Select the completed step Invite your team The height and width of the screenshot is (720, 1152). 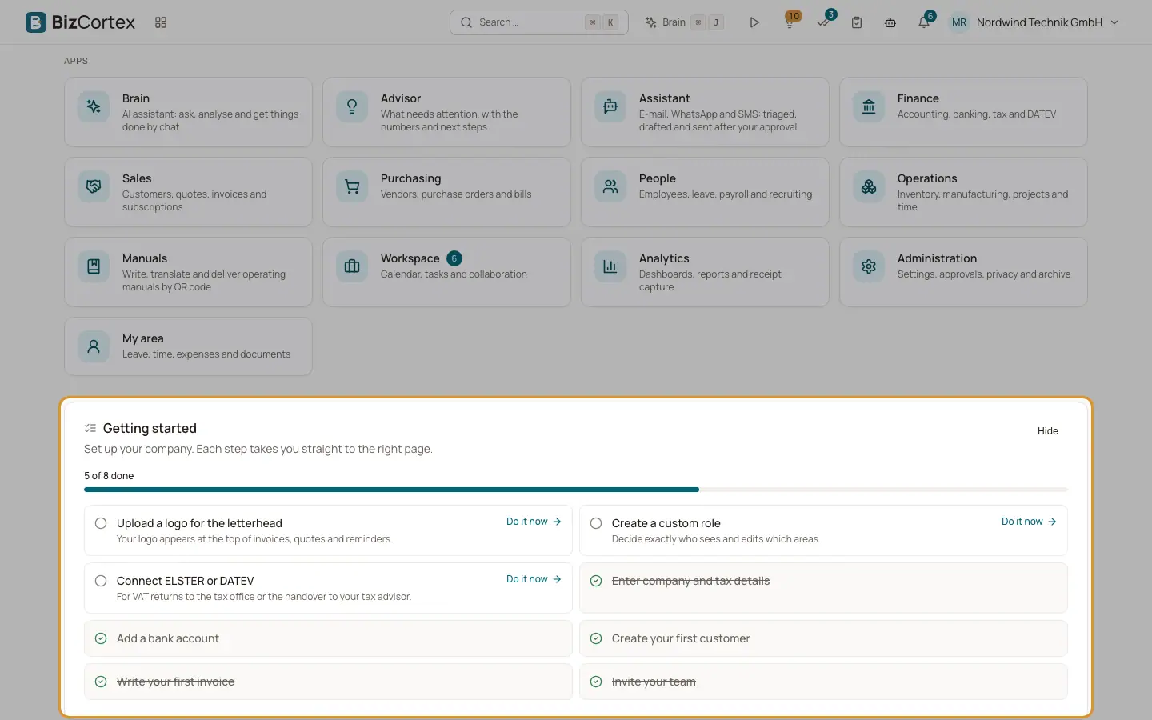(823, 682)
